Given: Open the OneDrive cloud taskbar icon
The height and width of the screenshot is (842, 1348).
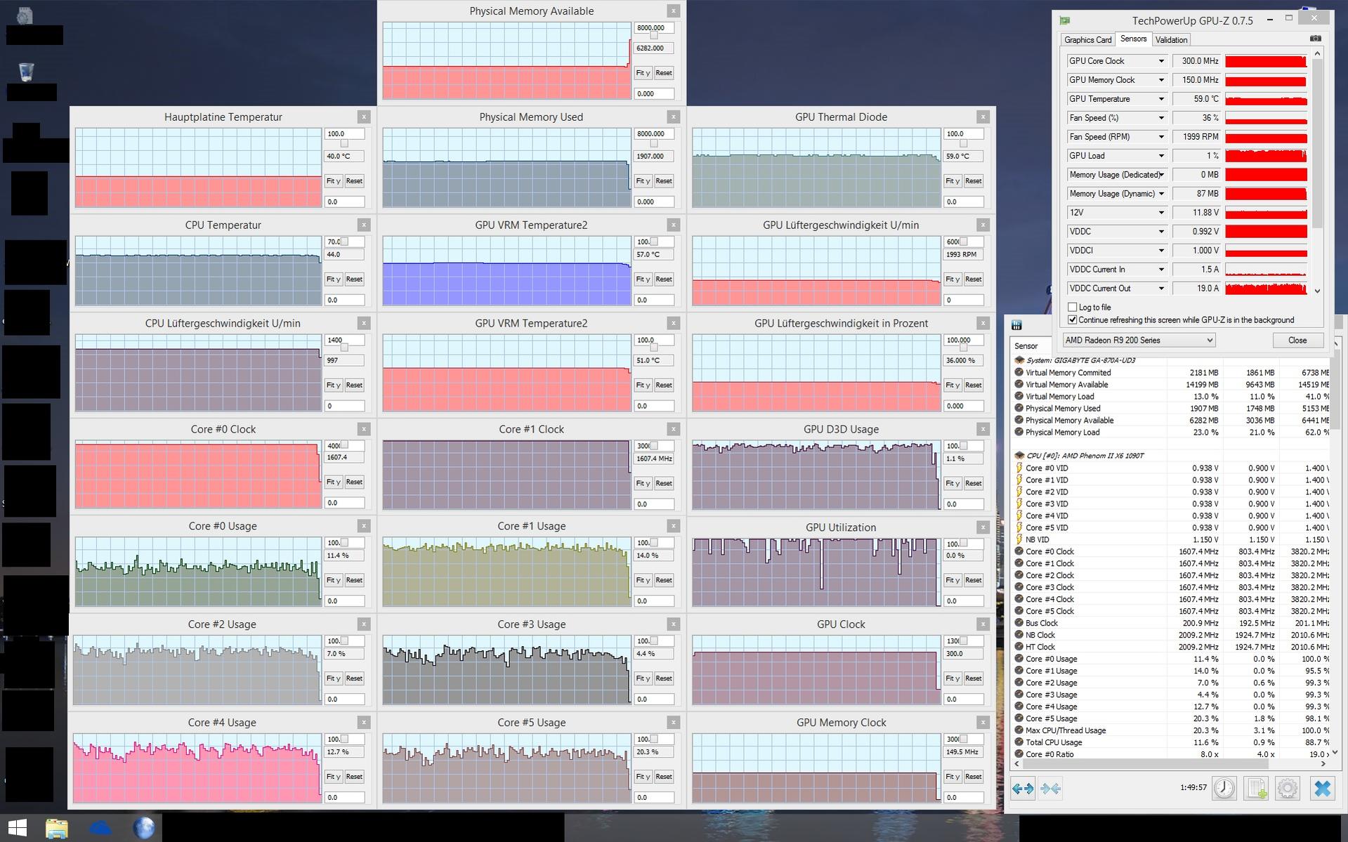Looking at the screenshot, I should click(100, 828).
